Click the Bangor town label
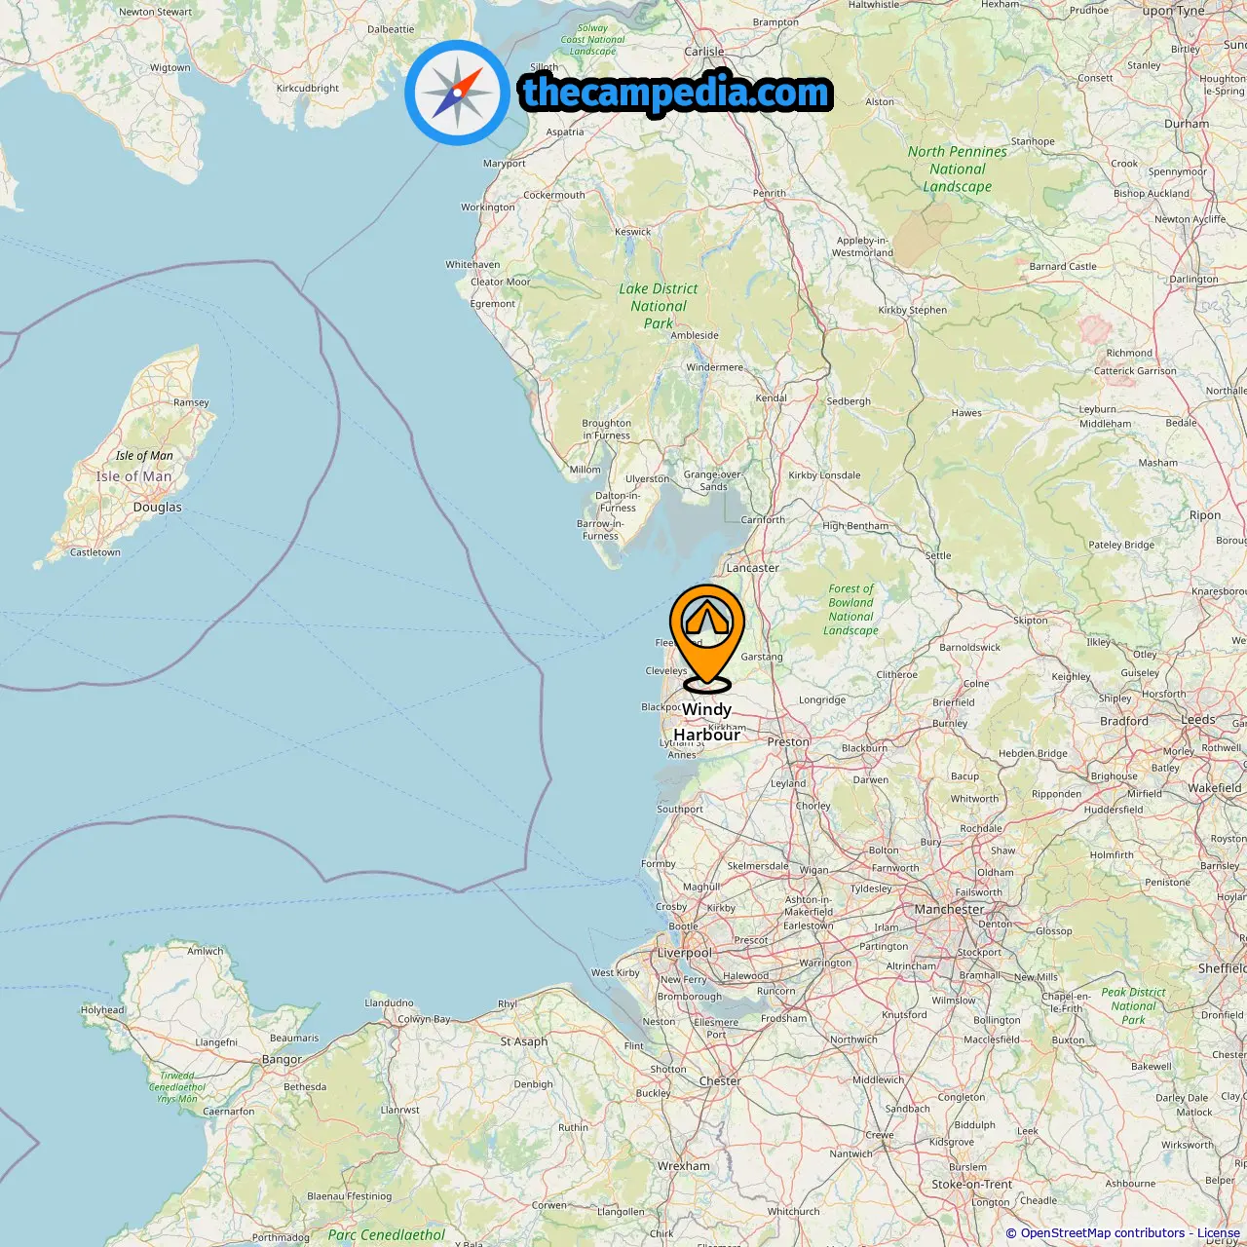The image size is (1247, 1247). coord(282,1059)
